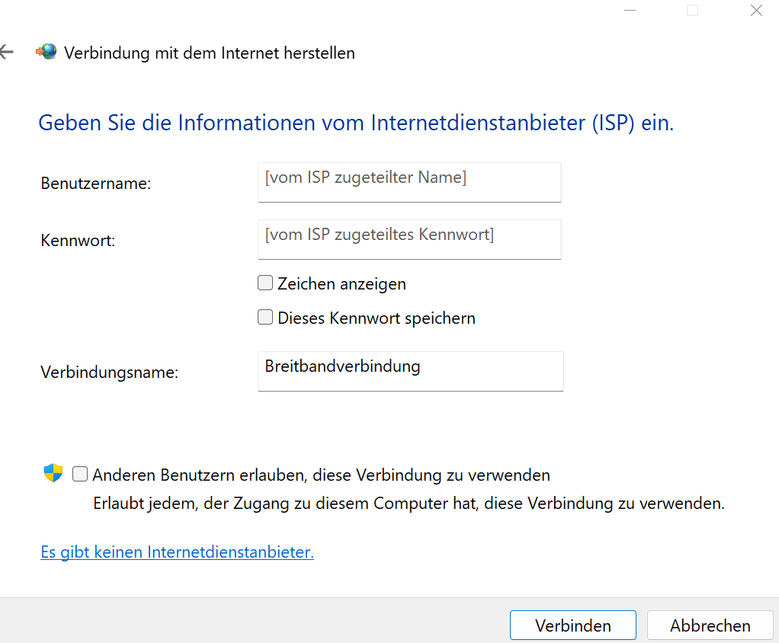Click the window title Verbindung mit dem Internet herstellen
The width and height of the screenshot is (779, 643).
coord(210,53)
